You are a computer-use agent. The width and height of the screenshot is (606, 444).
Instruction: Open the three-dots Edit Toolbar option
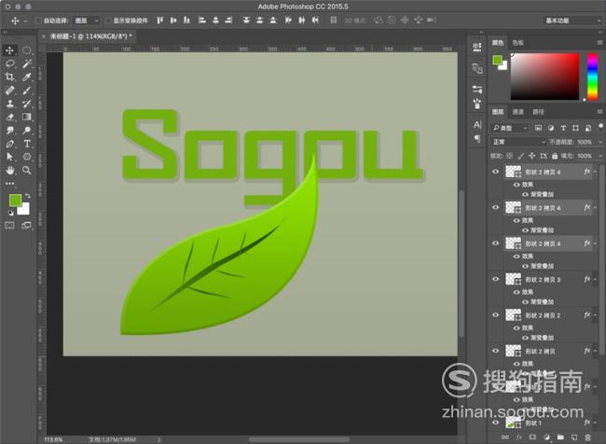pos(10,184)
